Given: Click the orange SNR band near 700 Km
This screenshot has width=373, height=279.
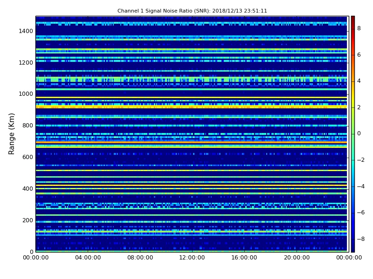Looking at the screenshot, I should click(191, 142).
